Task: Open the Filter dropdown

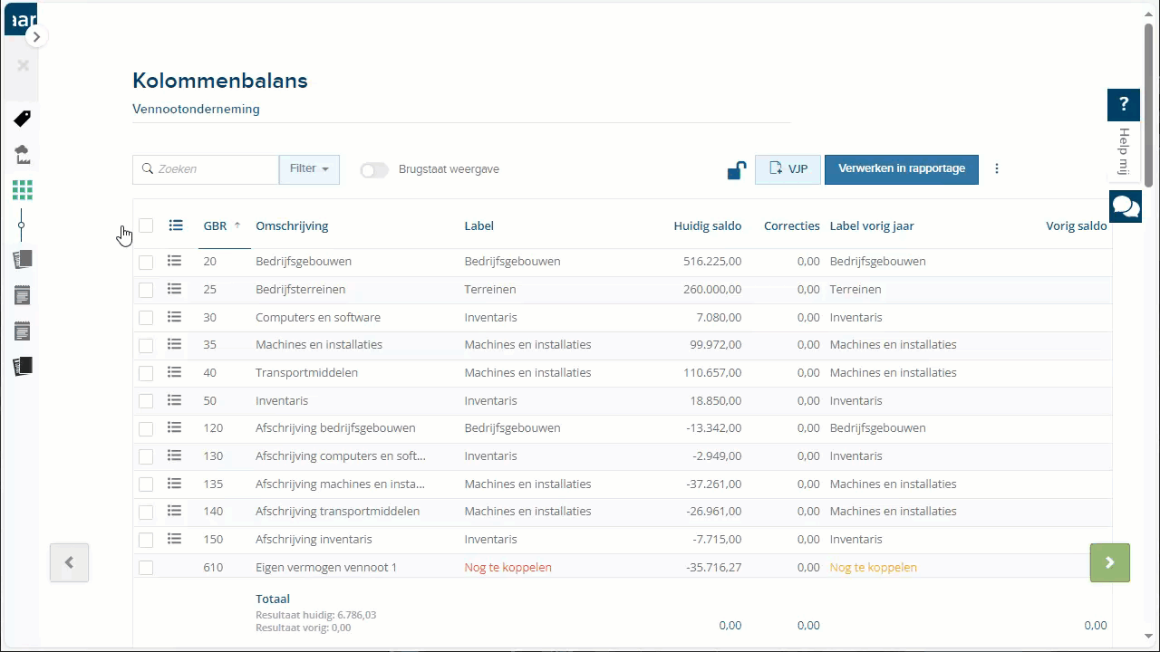Action: pos(309,169)
